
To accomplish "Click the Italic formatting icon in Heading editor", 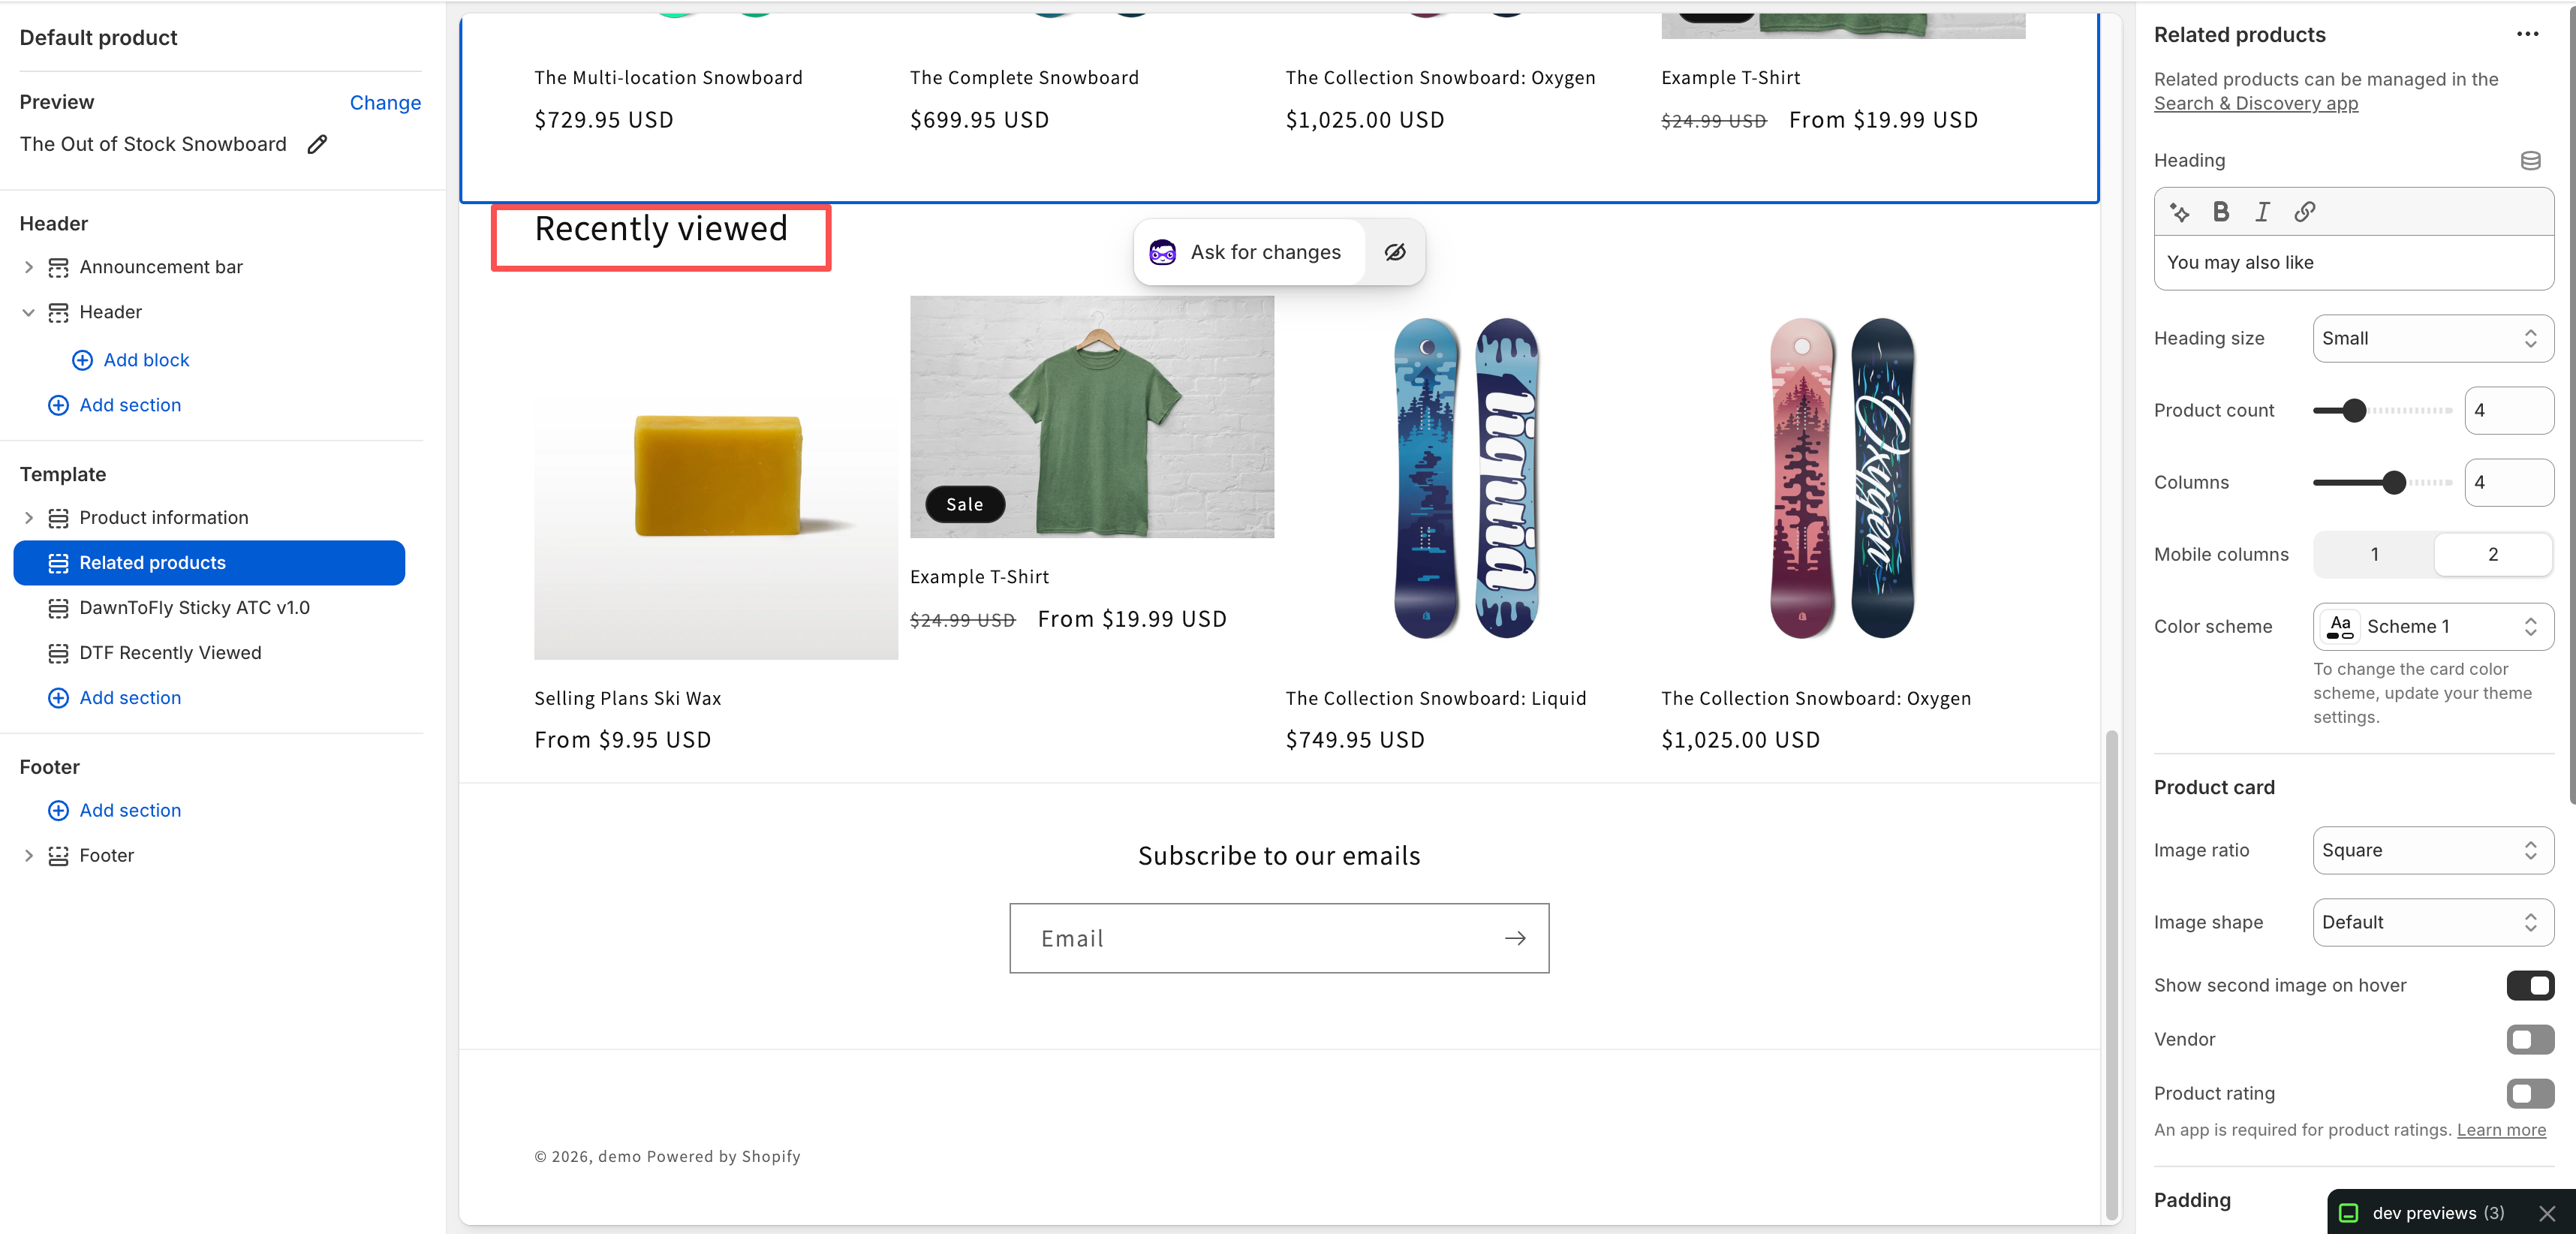I will [x=2262, y=211].
